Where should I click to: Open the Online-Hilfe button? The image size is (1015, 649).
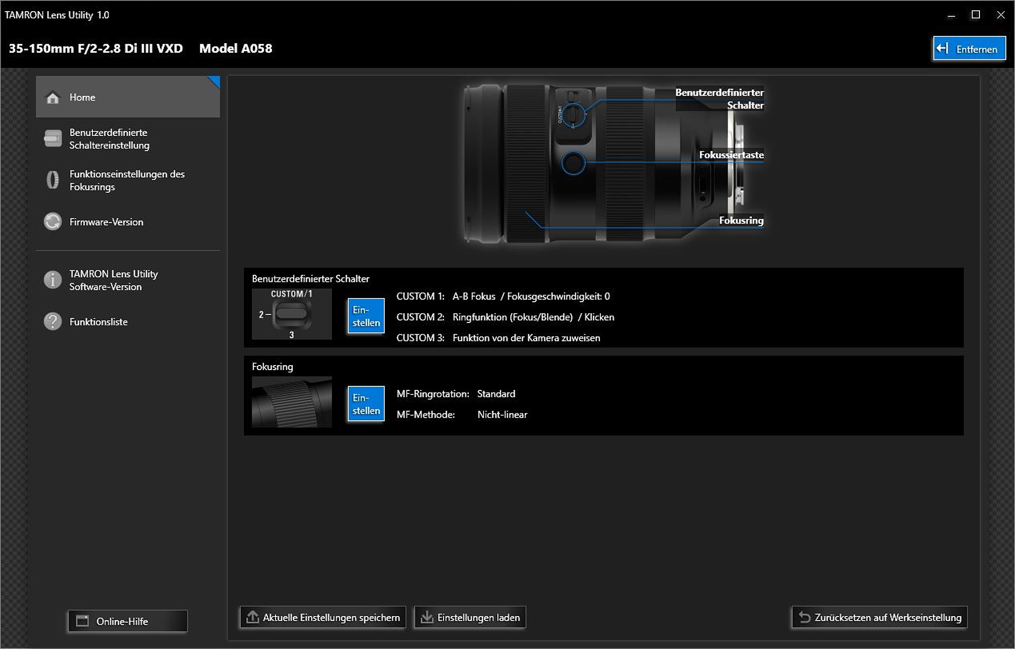coord(128,621)
